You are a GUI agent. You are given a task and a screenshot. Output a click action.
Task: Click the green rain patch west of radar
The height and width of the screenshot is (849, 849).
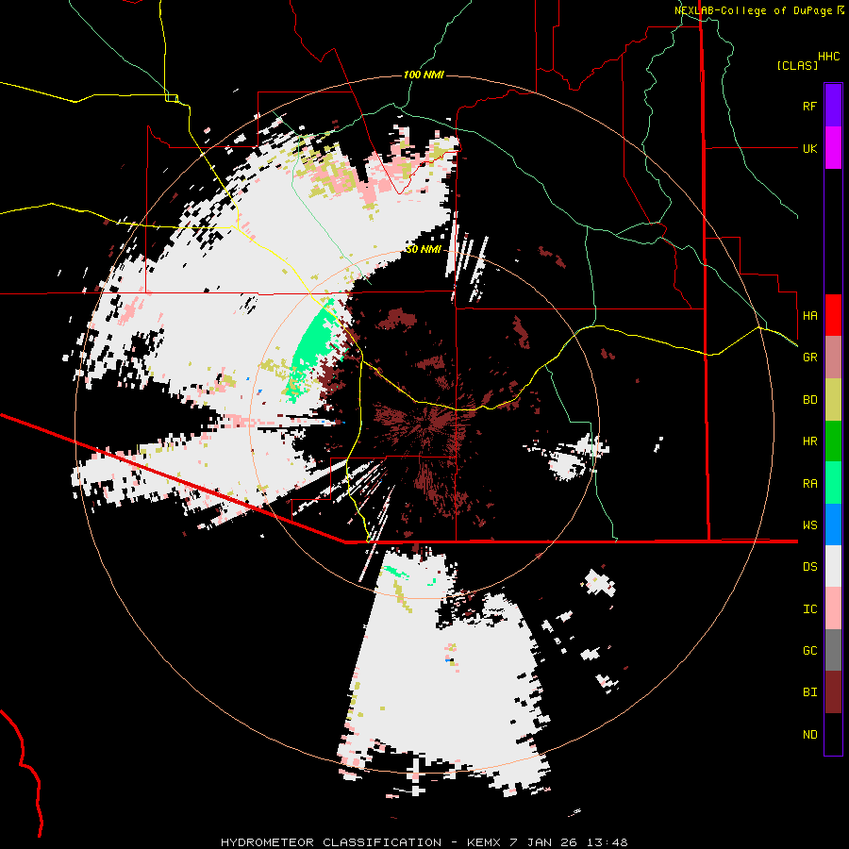[312, 346]
